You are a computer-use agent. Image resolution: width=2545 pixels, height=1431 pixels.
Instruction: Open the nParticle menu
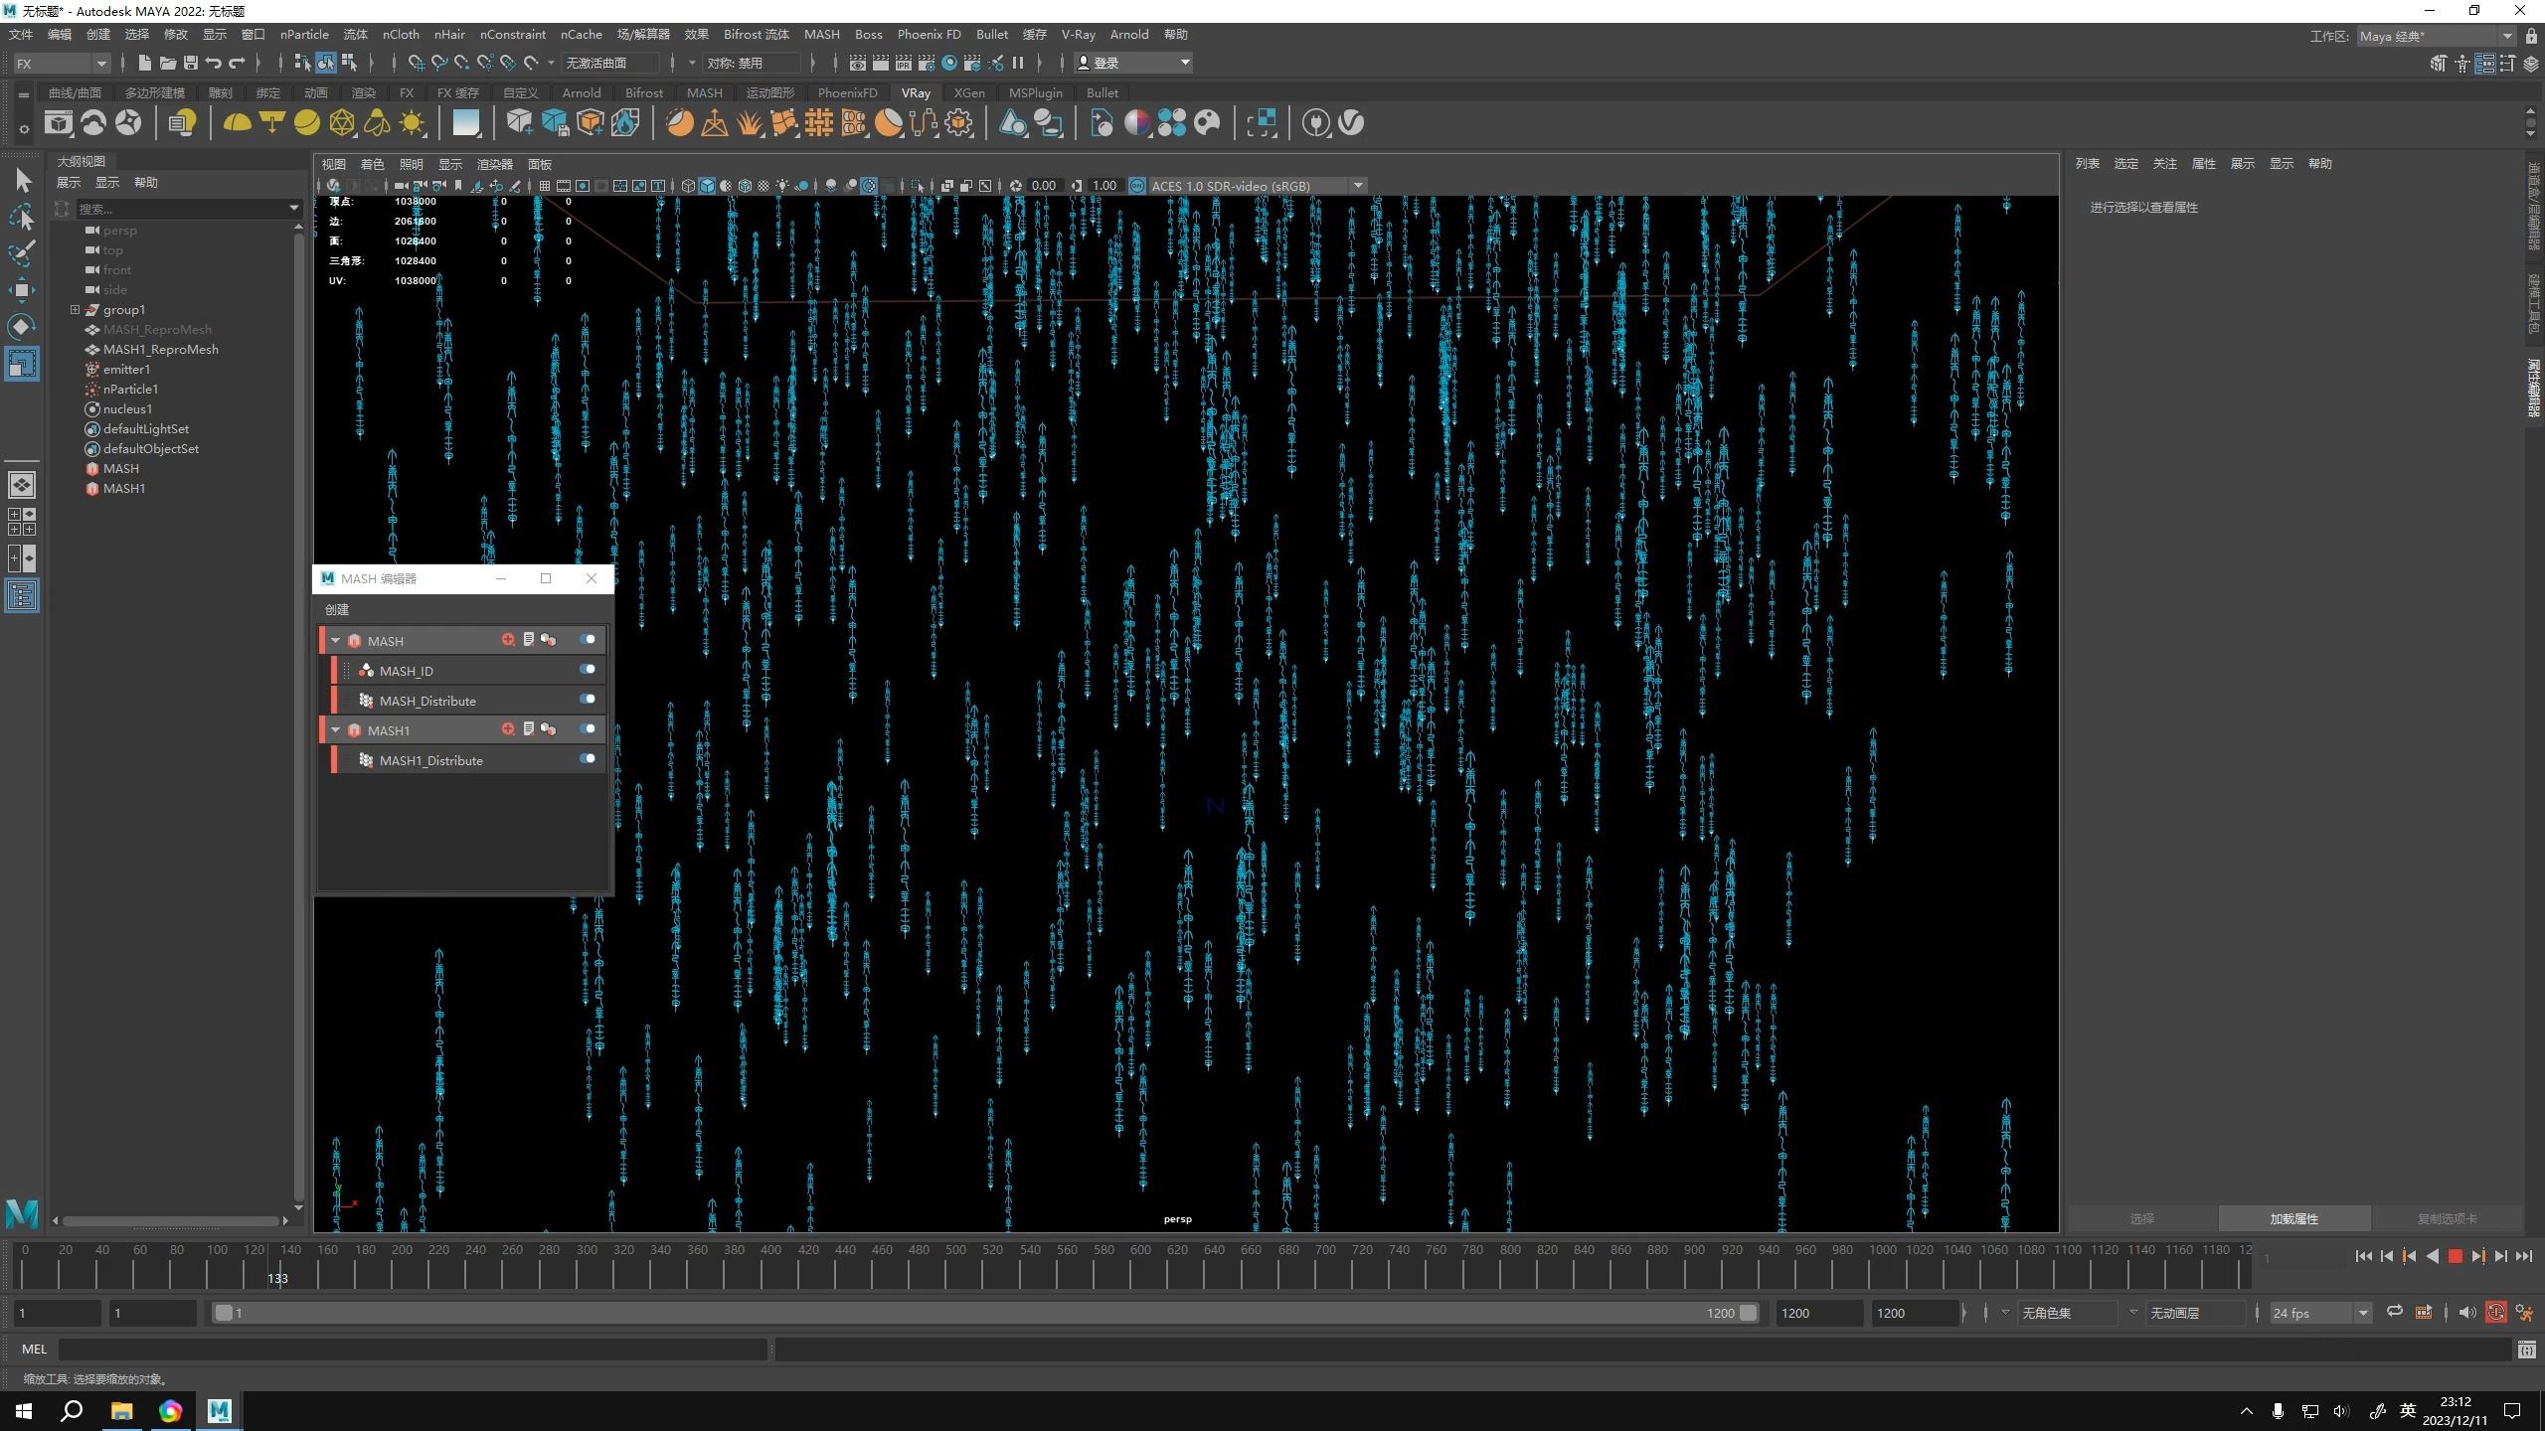(x=303, y=34)
